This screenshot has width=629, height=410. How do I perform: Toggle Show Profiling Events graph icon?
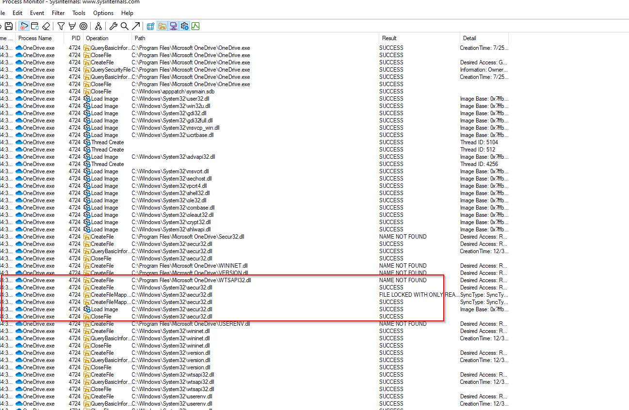[x=196, y=26]
